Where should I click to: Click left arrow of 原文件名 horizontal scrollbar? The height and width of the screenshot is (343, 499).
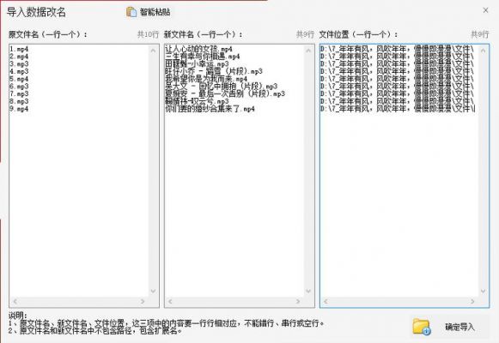15,301
